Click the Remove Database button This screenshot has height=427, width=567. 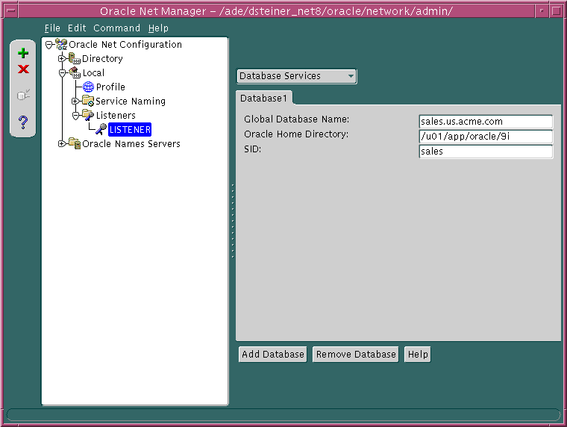(x=356, y=355)
